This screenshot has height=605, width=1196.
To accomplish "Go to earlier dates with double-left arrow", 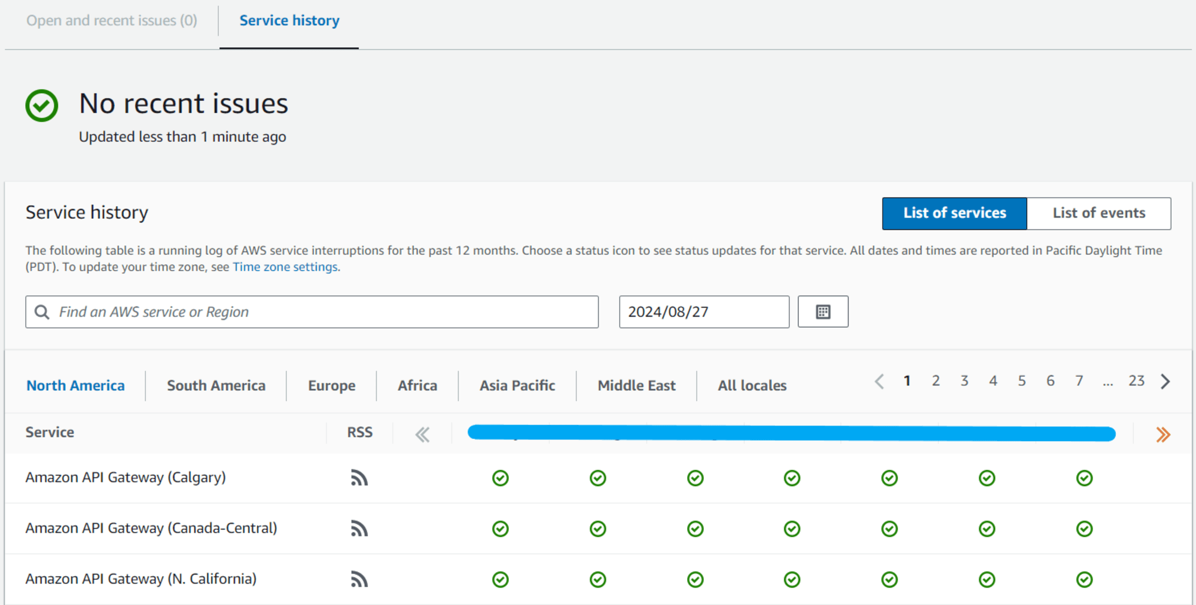I will (x=422, y=435).
